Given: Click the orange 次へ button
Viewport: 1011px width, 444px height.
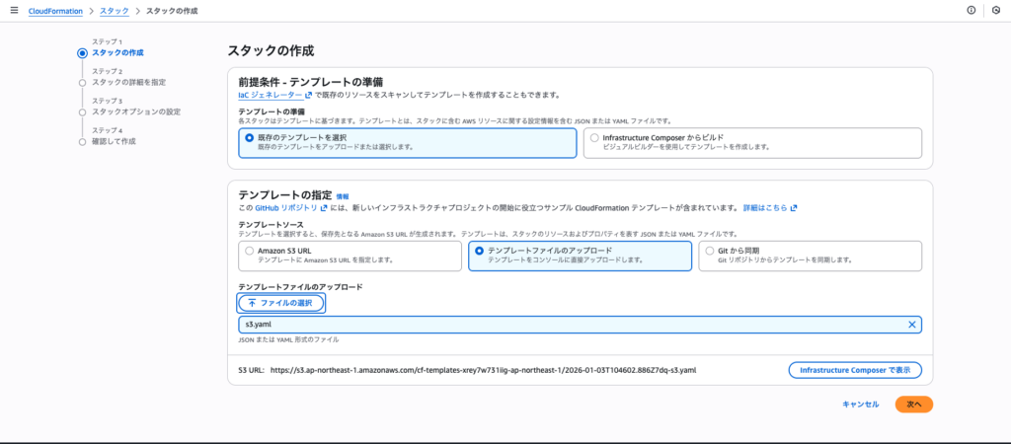Looking at the screenshot, I should click(x=913, y=404).
